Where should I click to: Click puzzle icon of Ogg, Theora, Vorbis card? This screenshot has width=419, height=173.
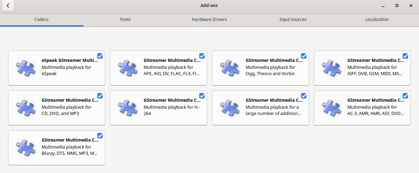coord(230,68)
